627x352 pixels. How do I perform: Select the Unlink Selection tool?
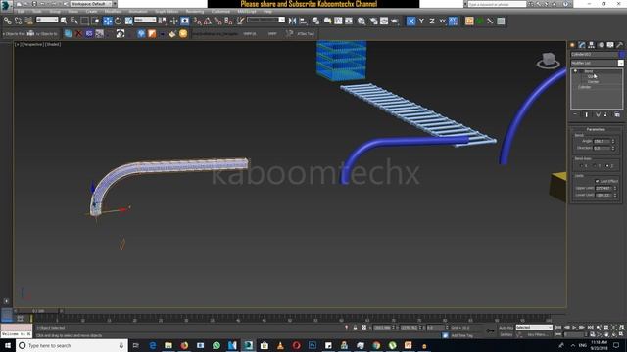point(18,21)
